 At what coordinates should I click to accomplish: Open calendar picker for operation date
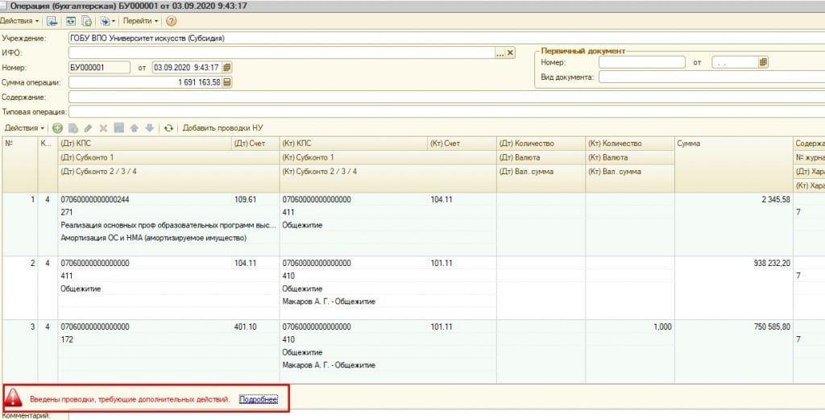[x=226, y=67]
